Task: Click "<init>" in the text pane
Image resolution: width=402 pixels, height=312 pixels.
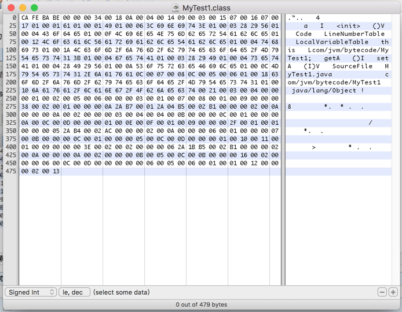Action: (348, 26)
